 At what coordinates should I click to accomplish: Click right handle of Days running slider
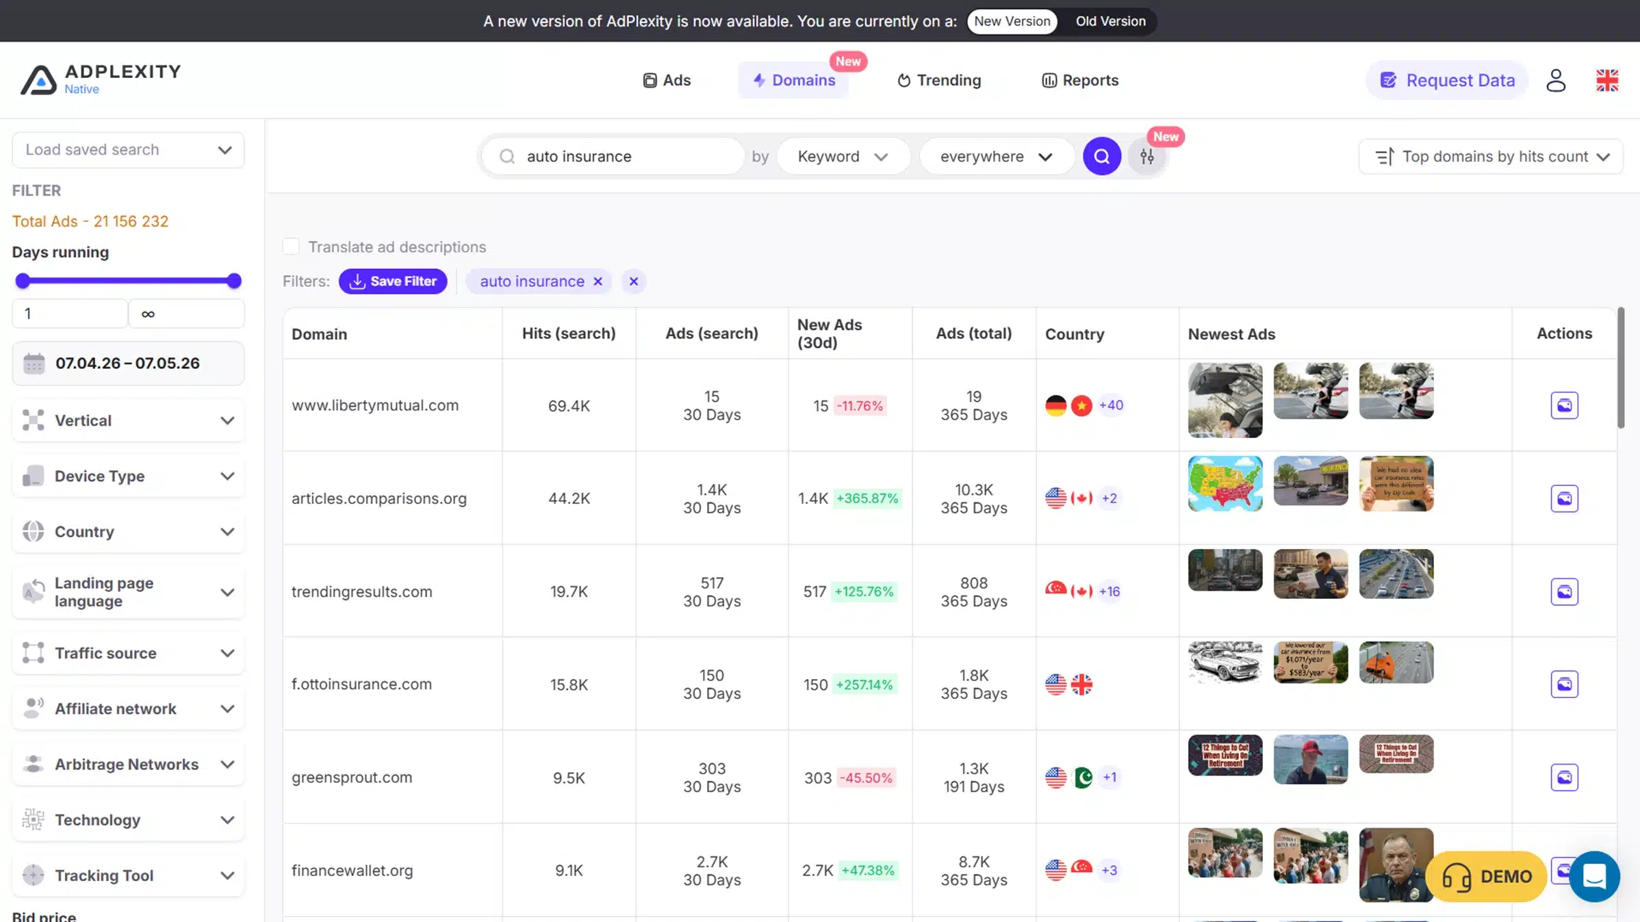[x=234, y=281]
